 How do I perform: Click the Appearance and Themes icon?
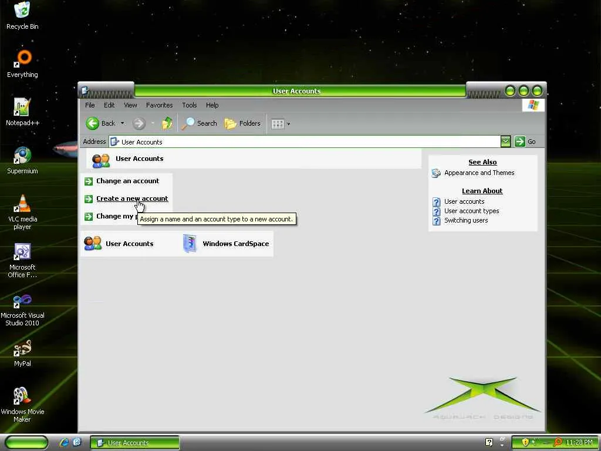[436, 173]
